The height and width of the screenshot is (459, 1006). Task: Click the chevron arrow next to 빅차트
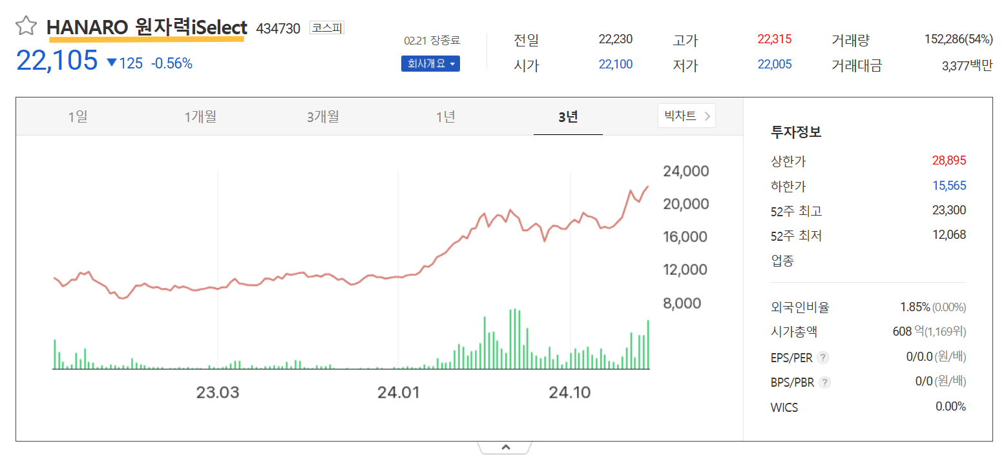(708, 116)
